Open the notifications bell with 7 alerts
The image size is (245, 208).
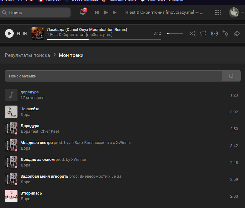point(83,12)
